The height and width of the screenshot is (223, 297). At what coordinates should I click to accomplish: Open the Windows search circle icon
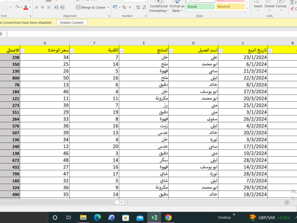point(55,218)
